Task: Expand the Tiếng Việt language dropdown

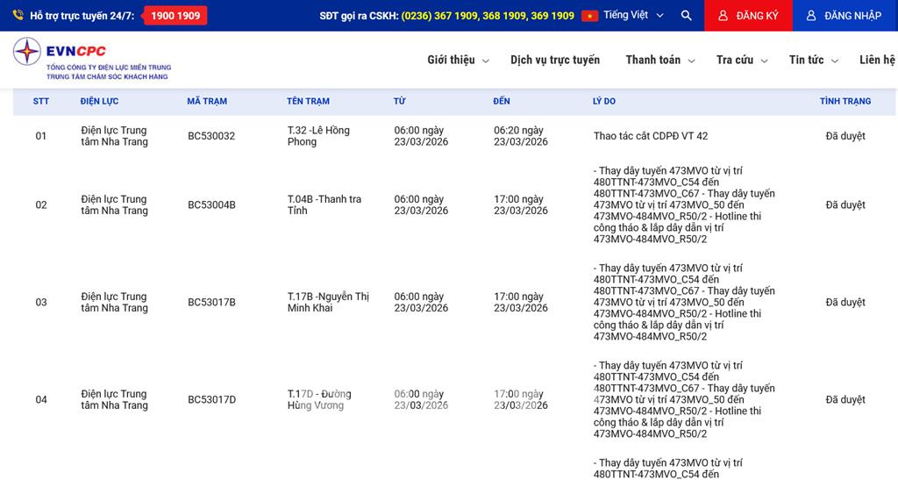Action: [659, 16]
